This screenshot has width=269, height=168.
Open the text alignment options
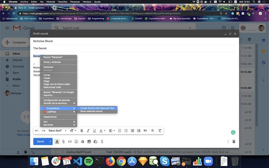pyautogui.click(x=112, y=131)
